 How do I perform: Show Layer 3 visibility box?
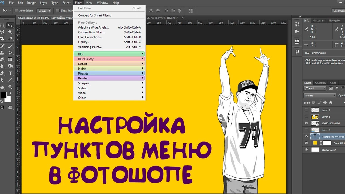click(306, 130)
